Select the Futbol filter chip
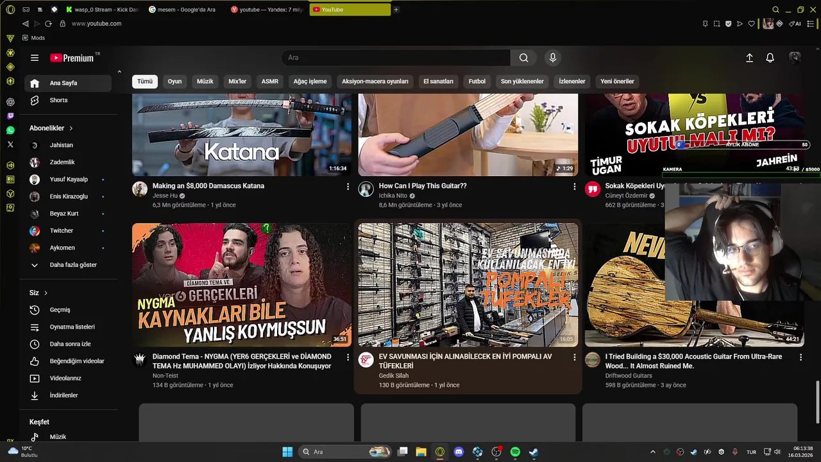Viewport: 821px width, 462px height. [477, 81]
